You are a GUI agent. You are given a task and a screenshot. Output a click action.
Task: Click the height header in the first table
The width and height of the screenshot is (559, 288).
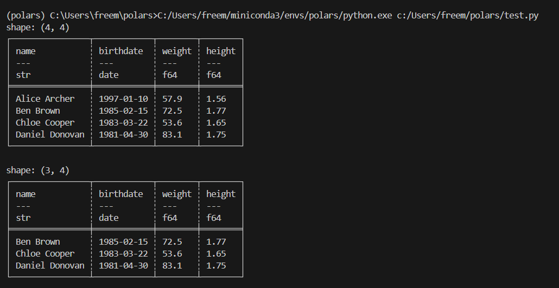[x=221, y=51]
